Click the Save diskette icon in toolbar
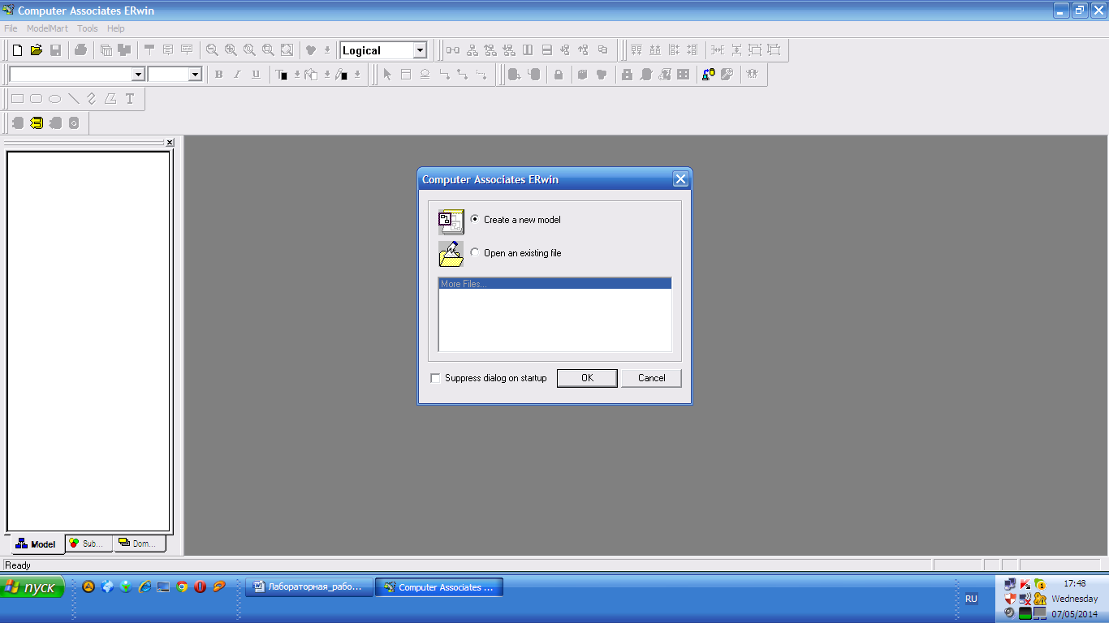Image resolution: width=1109 pixels, height=623 pixels. pos(55,50)
